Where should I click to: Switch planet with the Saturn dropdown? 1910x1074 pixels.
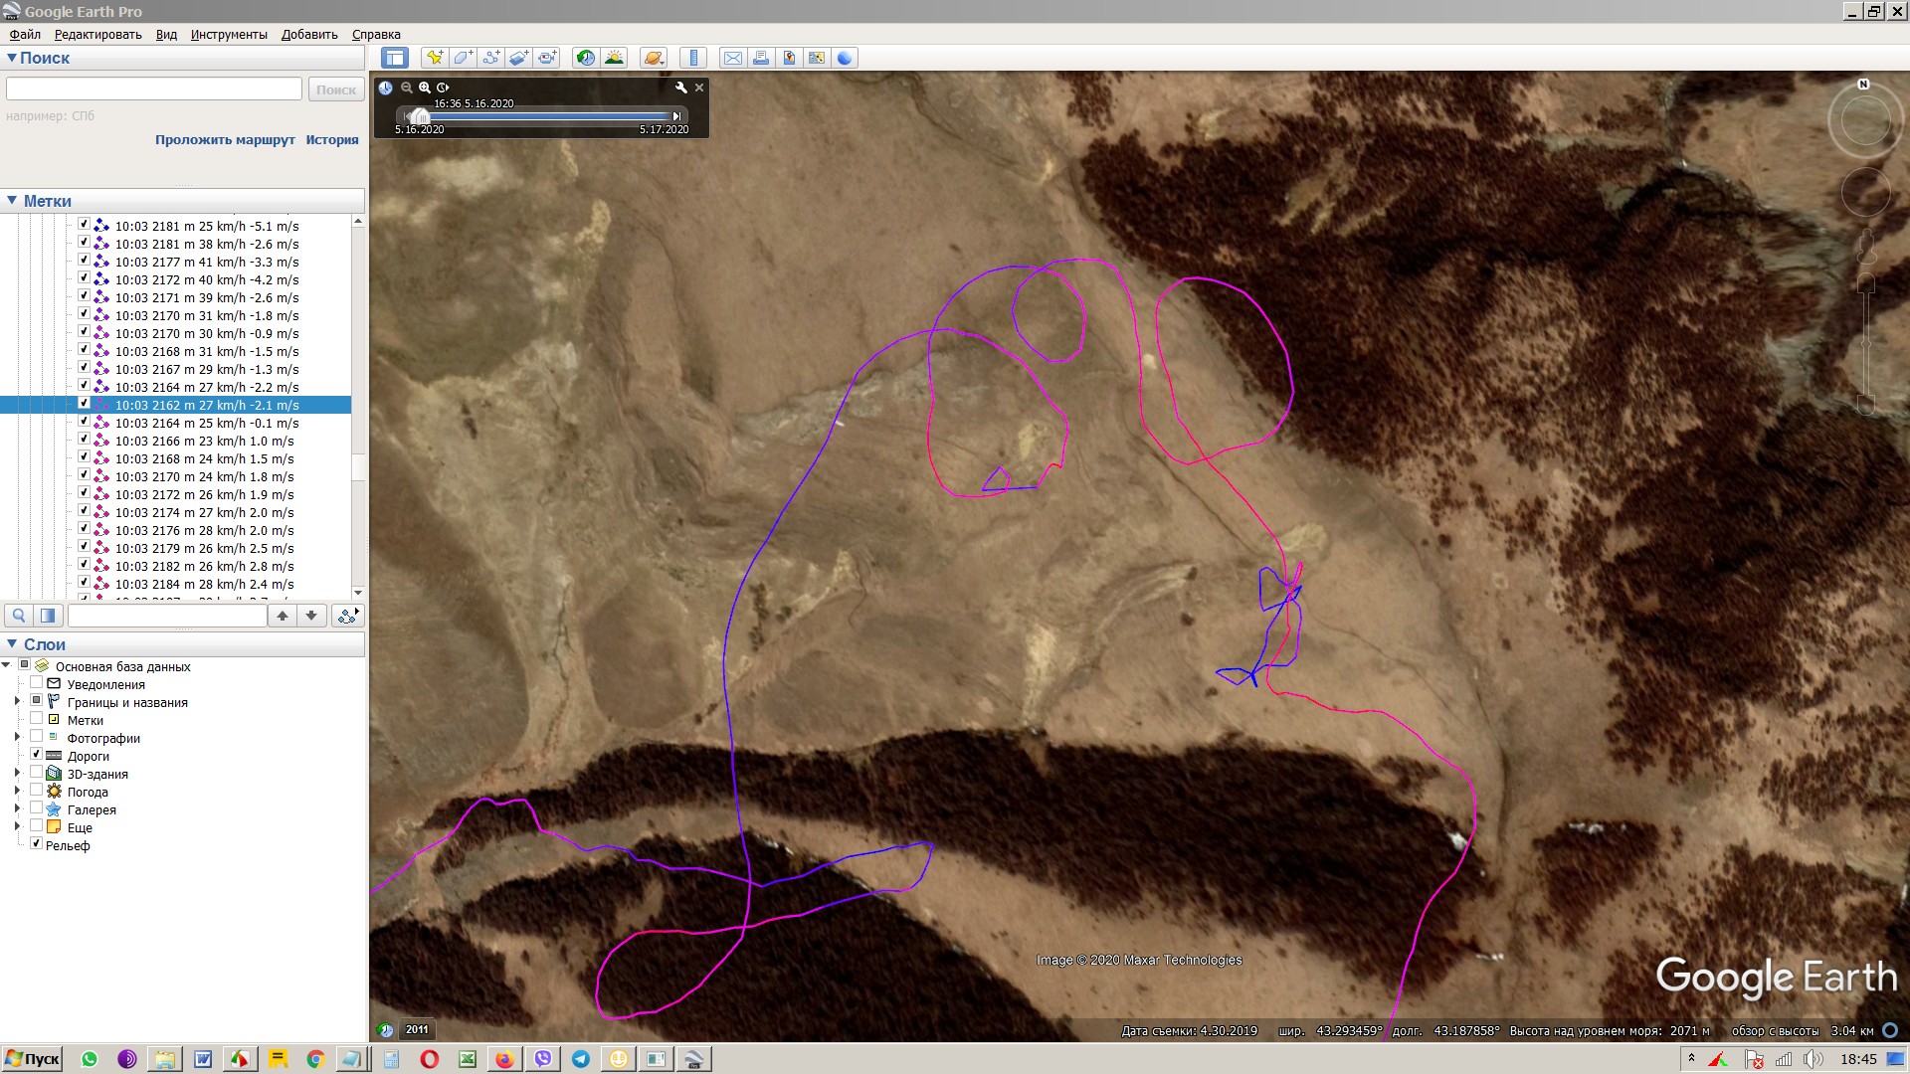[654, 58]
